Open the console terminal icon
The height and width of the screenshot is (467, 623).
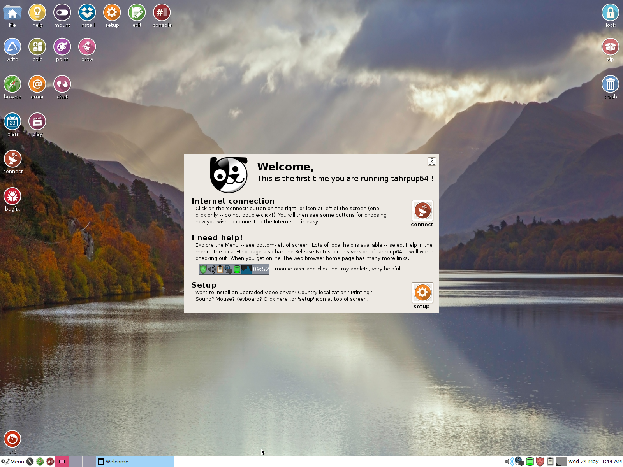coord(162,12)
